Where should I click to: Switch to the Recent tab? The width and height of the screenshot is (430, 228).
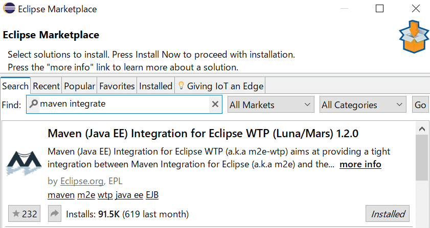47,86
